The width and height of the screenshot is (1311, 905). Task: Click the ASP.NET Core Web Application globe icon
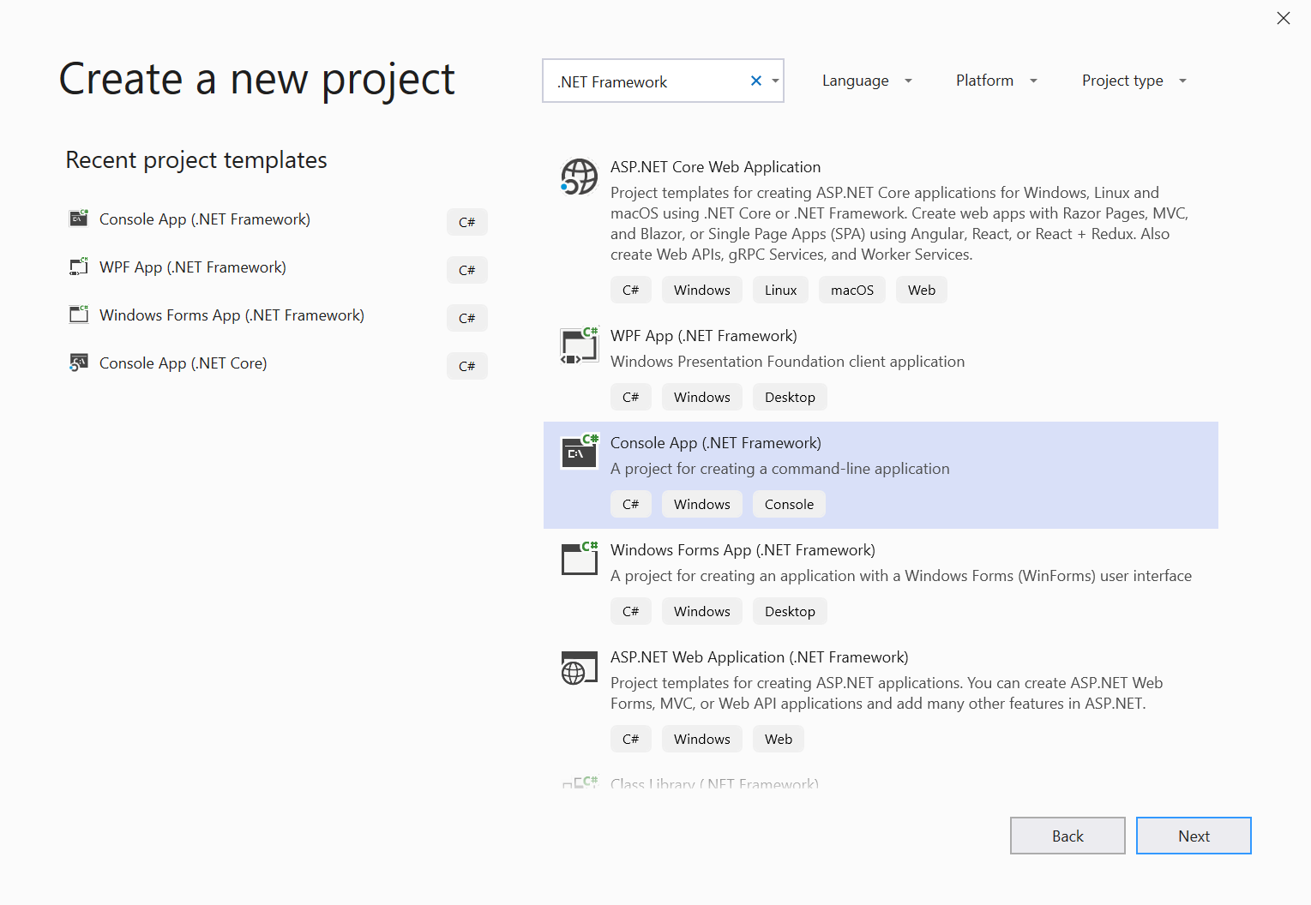click(x=579, y=177)
